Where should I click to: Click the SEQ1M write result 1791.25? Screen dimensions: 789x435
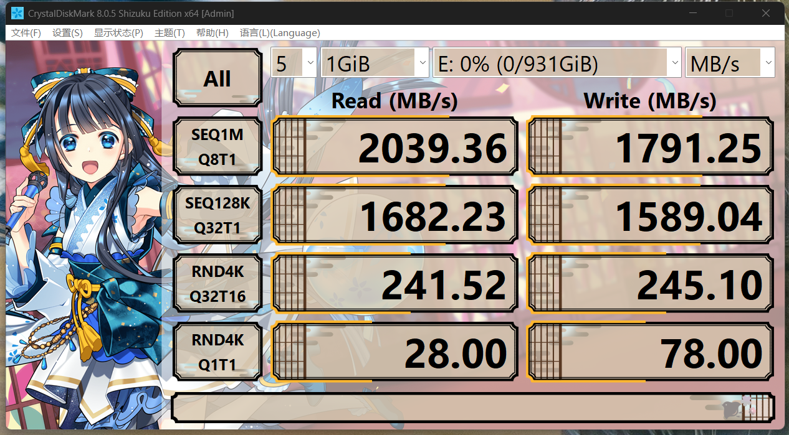coord(651,146)
